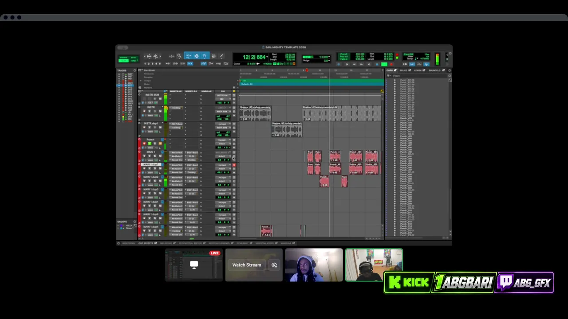Viewport: 568px width, 319px height.
Task: Open the Tracks list circle menu
Action: click(135, 70)
